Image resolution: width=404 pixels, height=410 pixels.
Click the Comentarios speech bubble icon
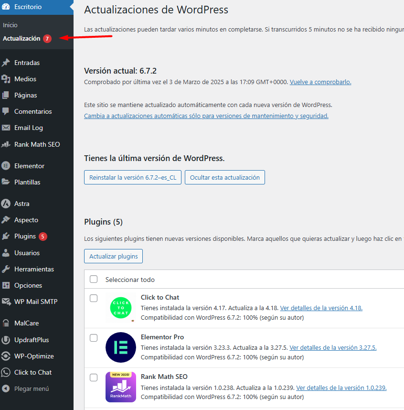(6, 111)
